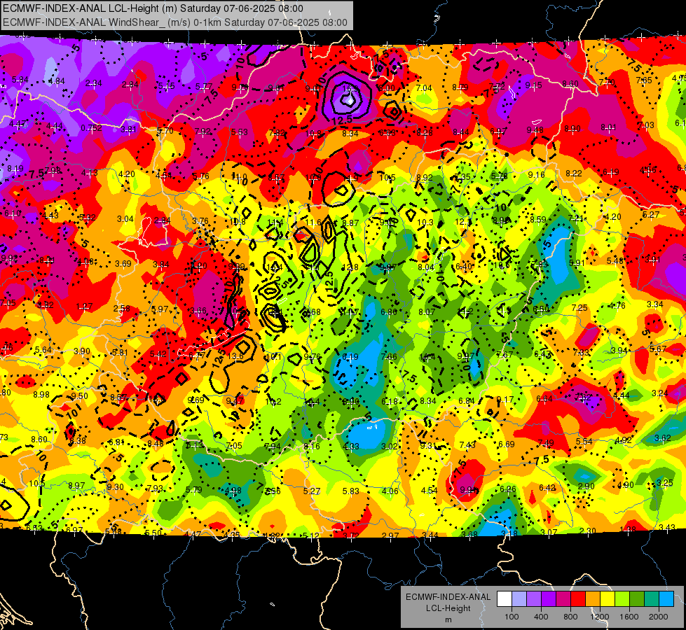Viewport: 686px width, 630px height.
Task: Click the 800 legend tick label
Action: coord(570,617)
